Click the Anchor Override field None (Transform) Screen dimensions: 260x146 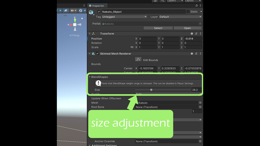click(167, 141)
